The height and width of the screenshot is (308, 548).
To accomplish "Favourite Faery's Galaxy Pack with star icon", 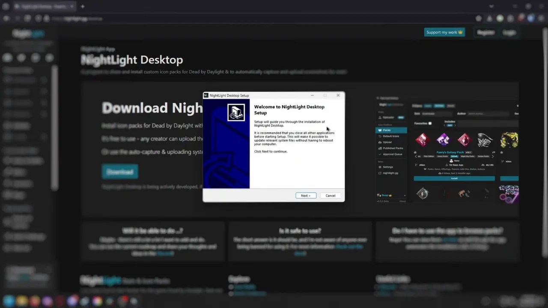I will pos(415,152).
